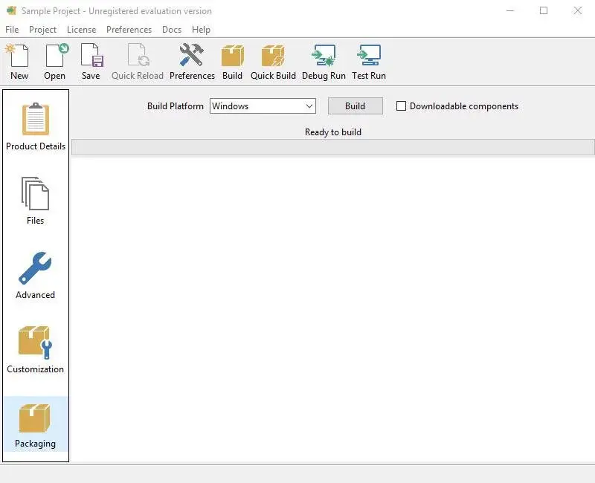Viewport: 595px width, 483px height.
Task: Go to the Files section
Action: (35, 201)
